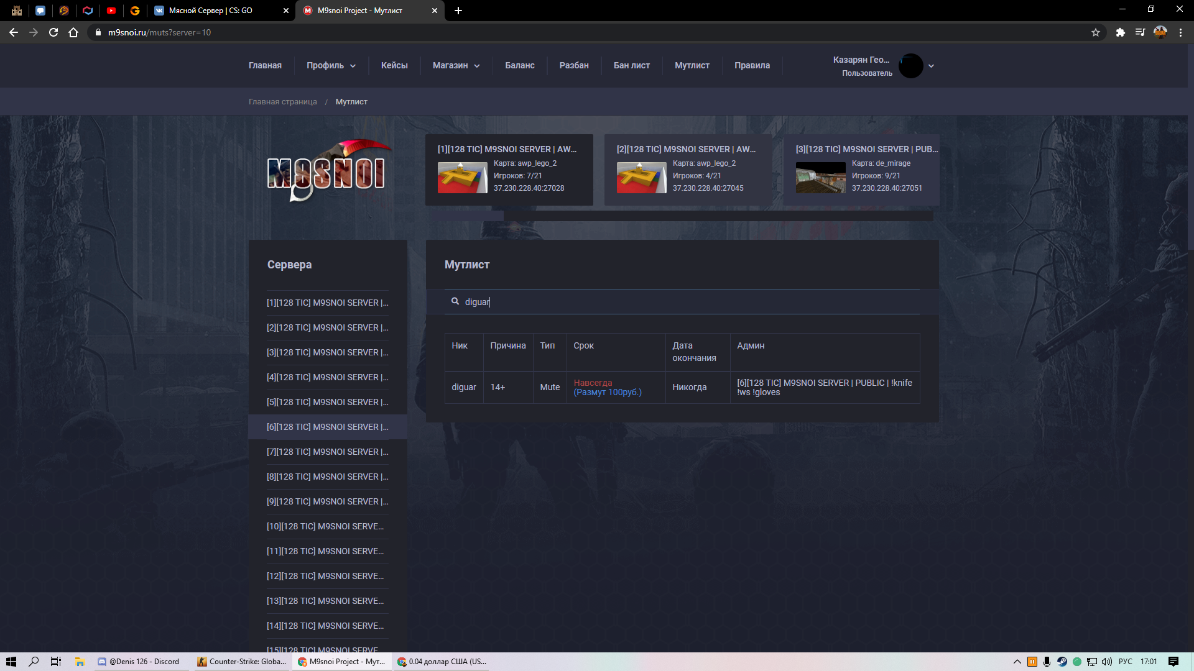Image resolution: width=1194 pixels, height=671 pixels.
Task: Open the Chrome extensions puzzle icon
Action: click(x=1120, y=32)
